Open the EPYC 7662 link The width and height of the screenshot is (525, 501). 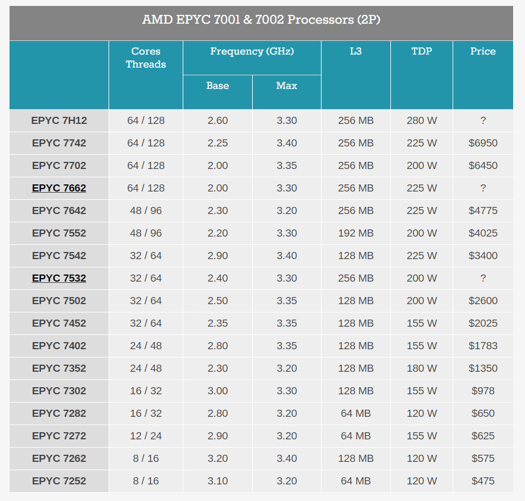[x=59, y=188]
